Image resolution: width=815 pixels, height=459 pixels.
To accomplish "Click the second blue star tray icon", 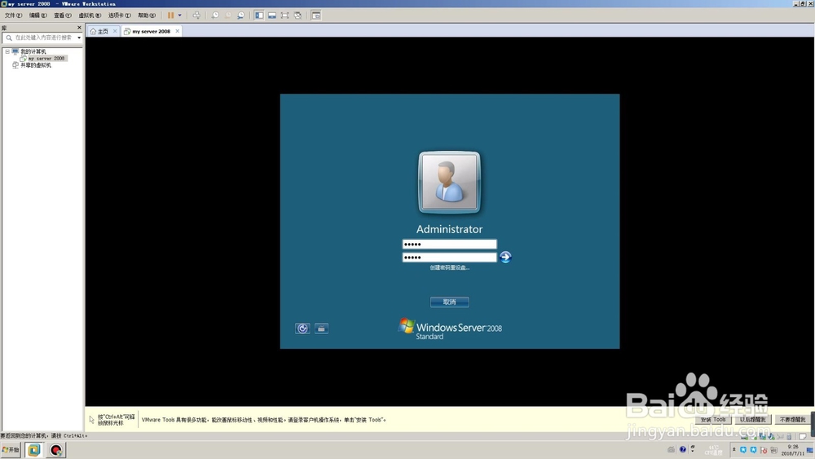I will tap(753, 450).
